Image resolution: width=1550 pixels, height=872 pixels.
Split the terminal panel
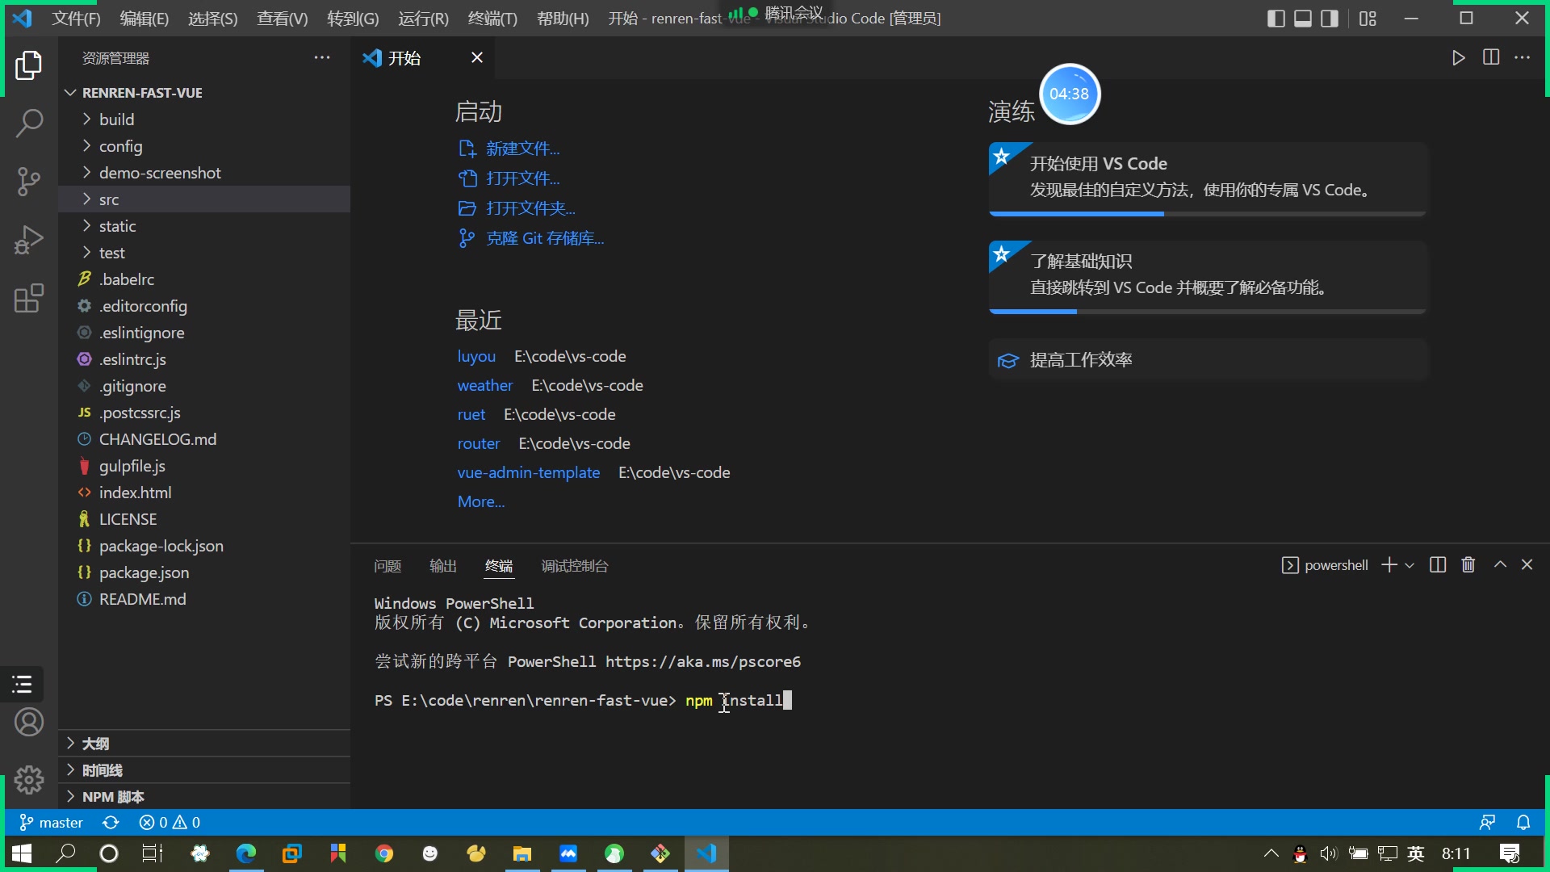point(1438,565)
